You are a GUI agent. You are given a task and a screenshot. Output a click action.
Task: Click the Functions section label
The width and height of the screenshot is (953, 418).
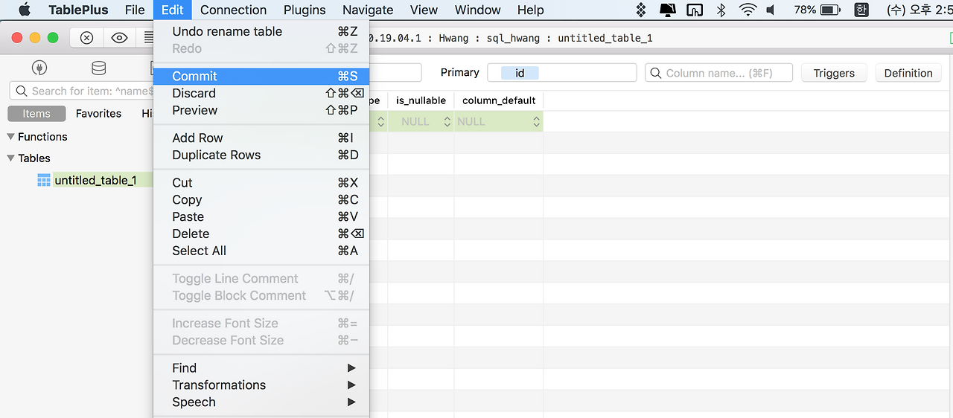coord(42,137)
